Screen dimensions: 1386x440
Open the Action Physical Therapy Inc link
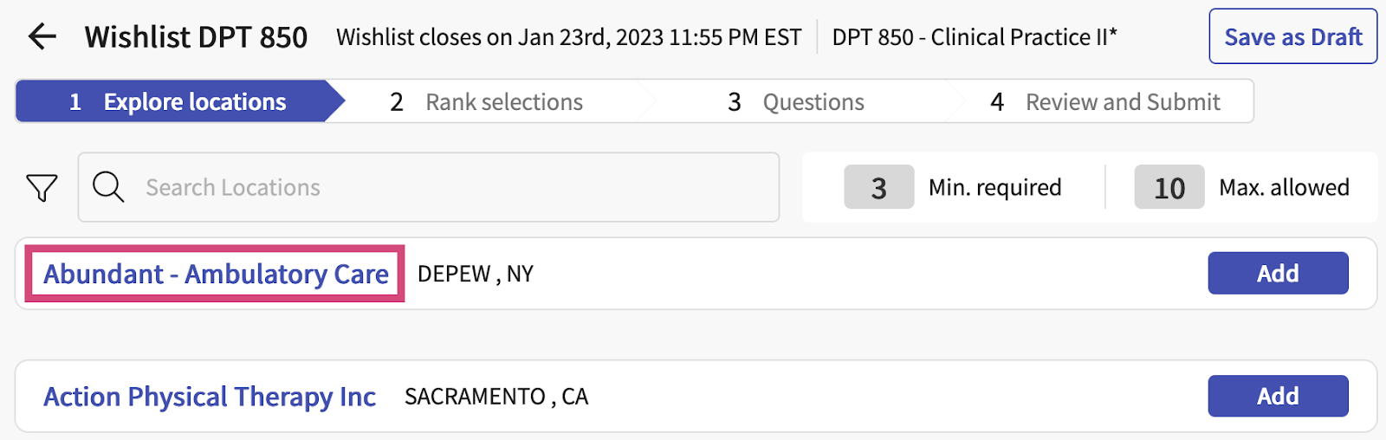210,397
